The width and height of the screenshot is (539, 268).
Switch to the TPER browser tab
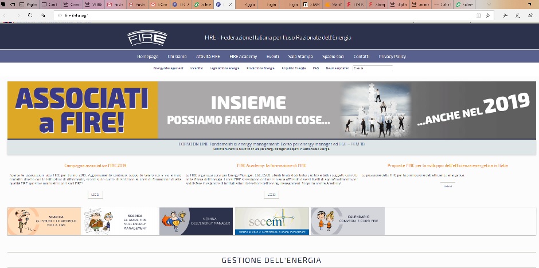tap(354, 5)
